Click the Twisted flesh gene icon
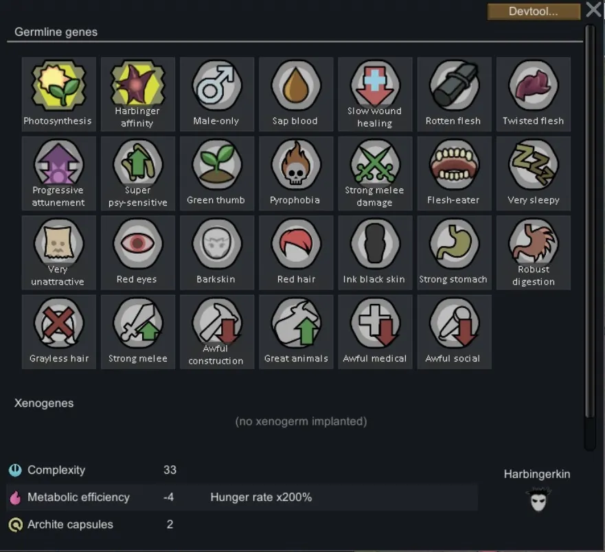605x552 pixels. [533, 85]
